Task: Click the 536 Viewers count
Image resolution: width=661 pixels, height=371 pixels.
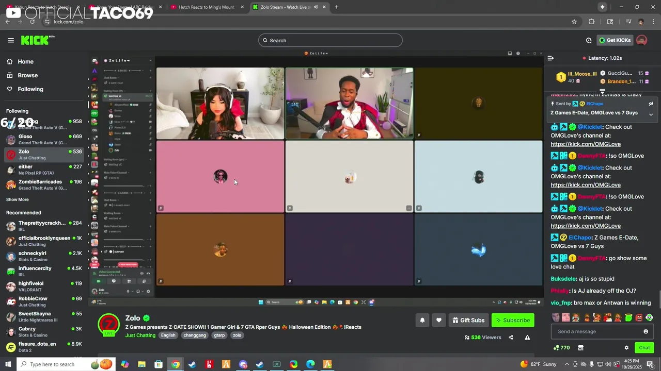Action: point(483,338)
